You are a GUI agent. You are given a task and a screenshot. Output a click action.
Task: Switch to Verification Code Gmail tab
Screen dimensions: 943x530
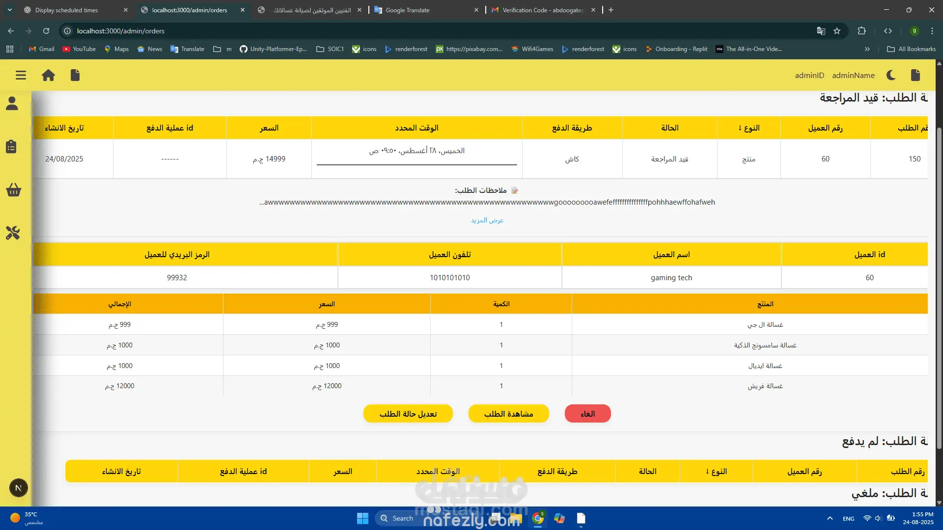pos(543,10)
